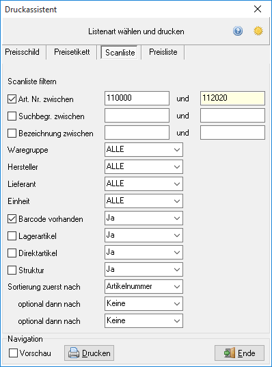
Task: Close the Druckassistent window
Action: coord(258,9)
